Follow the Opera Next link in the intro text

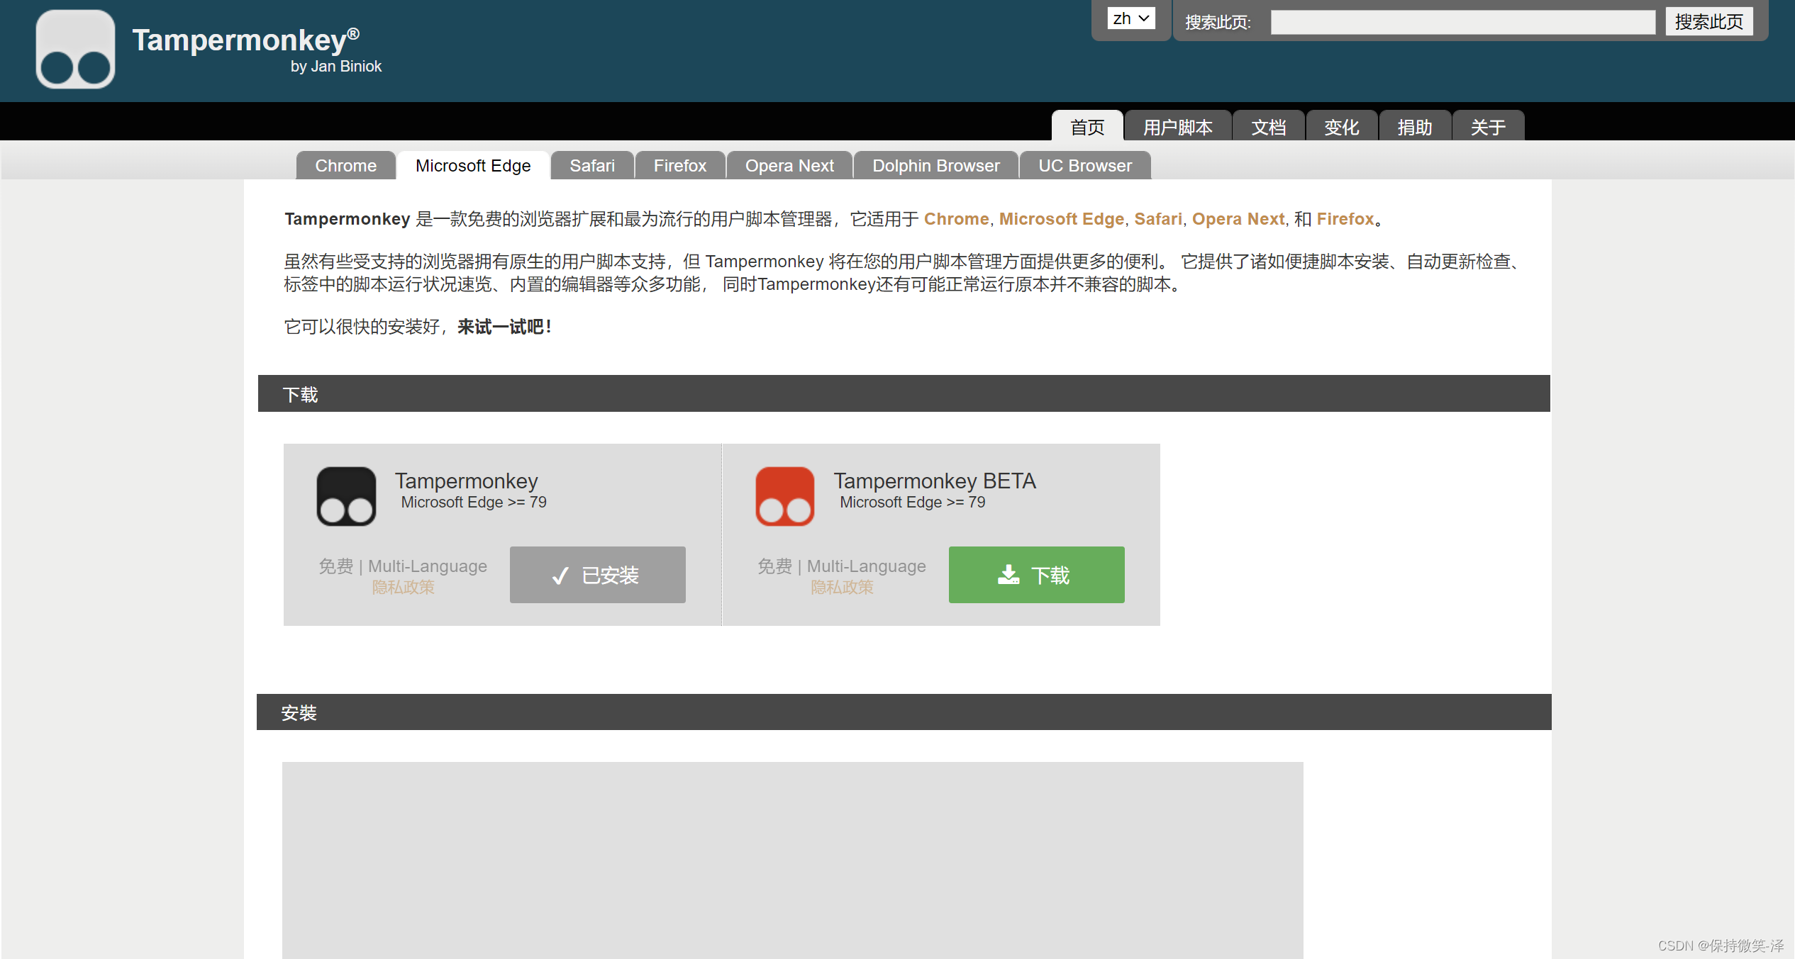pyautogui.click(x=1238, y=219)
